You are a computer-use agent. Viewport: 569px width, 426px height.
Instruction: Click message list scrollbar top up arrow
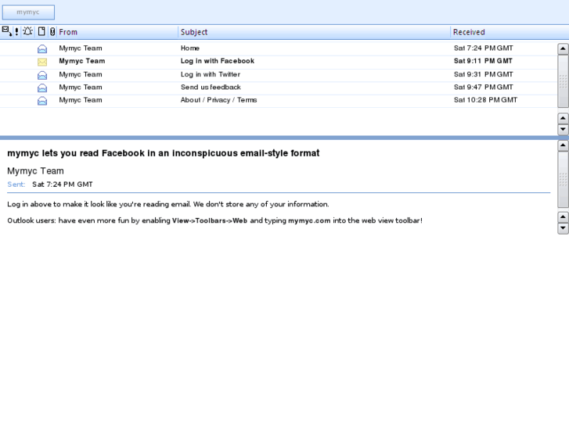click(563, 48)
